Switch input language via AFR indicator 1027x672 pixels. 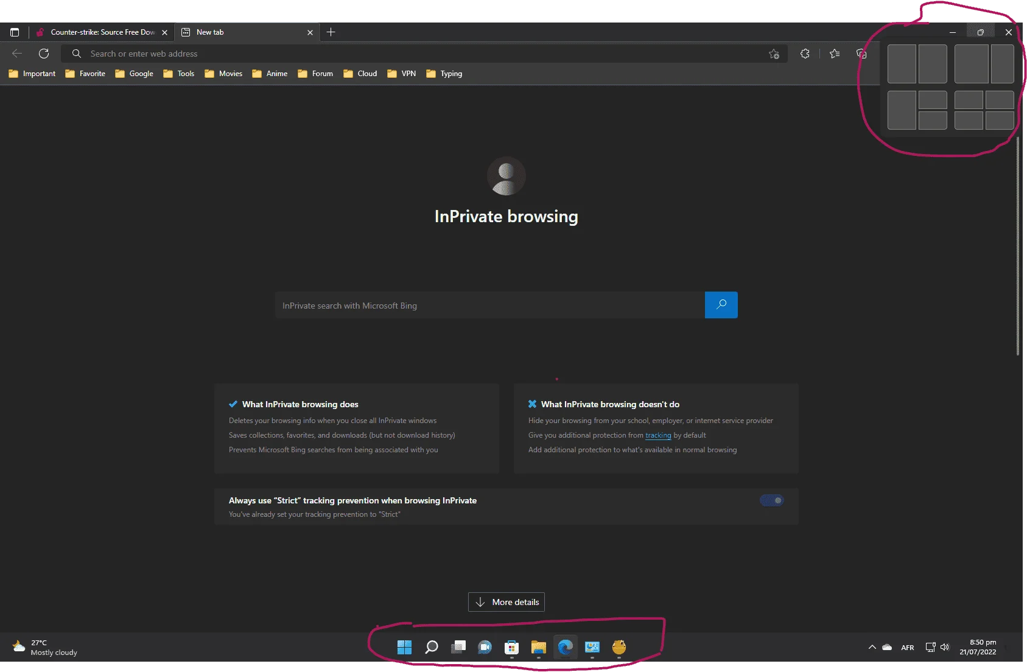(x=908, y=648)
